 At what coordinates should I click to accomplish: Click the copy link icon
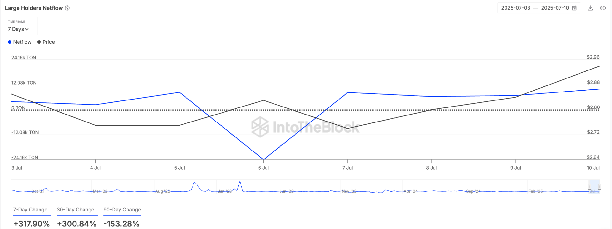602,8
